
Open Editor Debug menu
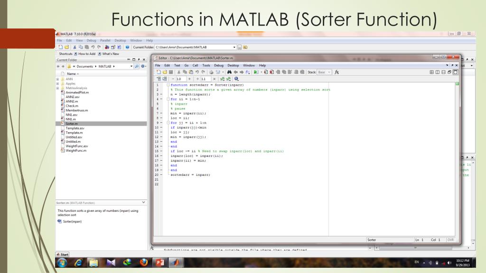[219, 65]
